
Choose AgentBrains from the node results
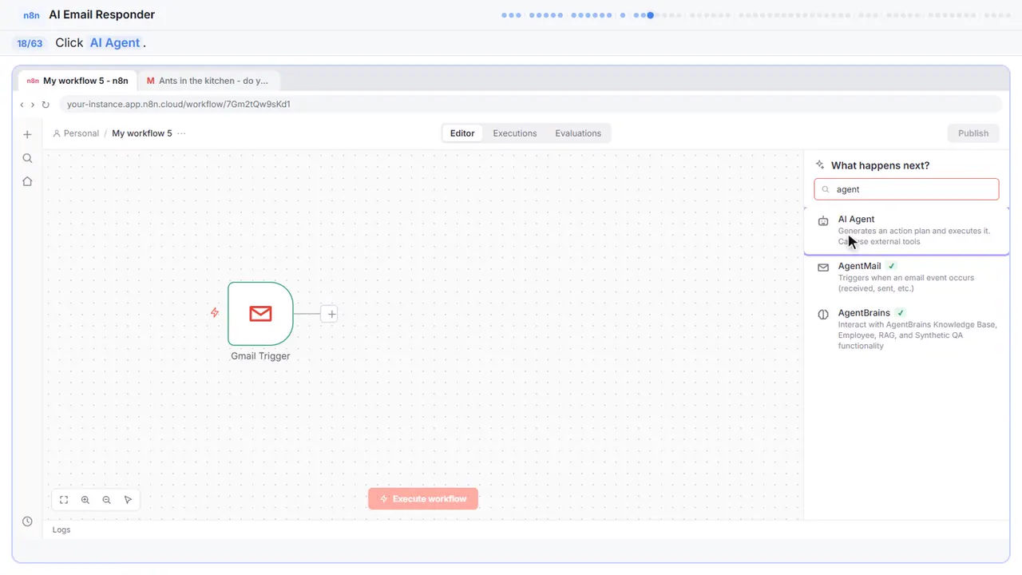pyautogui.click(x=906, y=329)
